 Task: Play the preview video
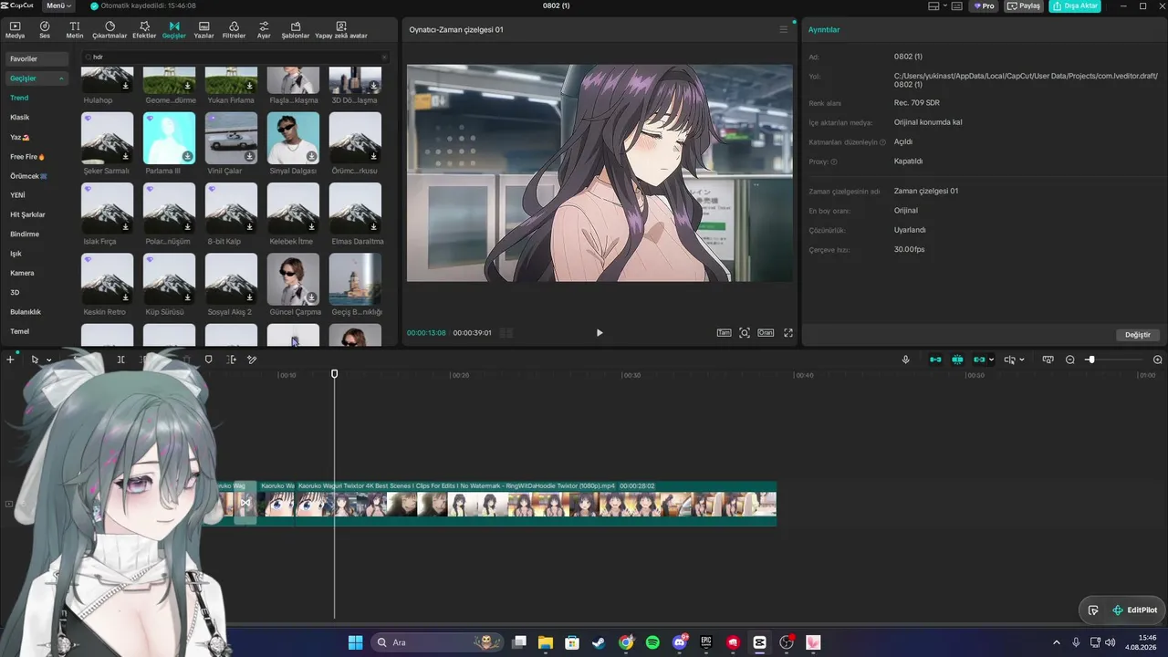[x=600, y=333]
